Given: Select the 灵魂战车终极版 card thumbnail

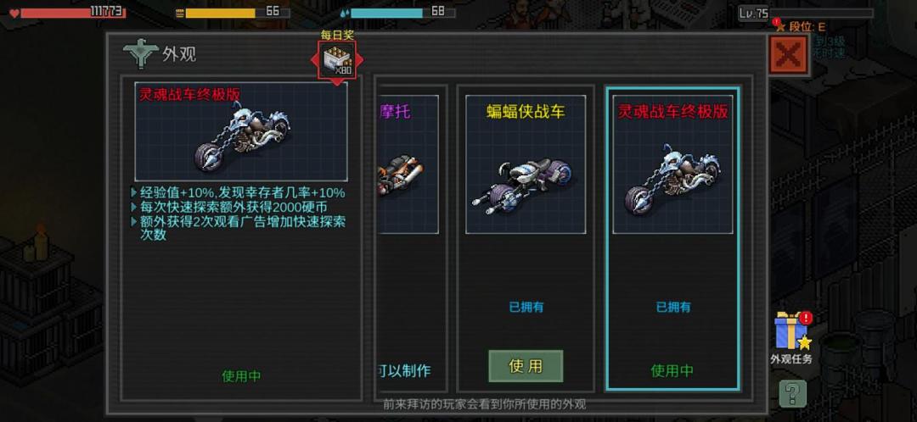Looking at the screenshot, I should coord(672,164).
